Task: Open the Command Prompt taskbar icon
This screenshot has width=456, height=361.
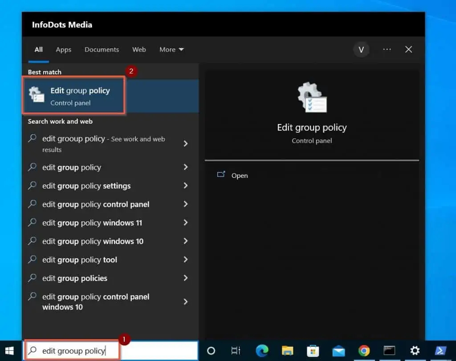Action: point(389,351)
